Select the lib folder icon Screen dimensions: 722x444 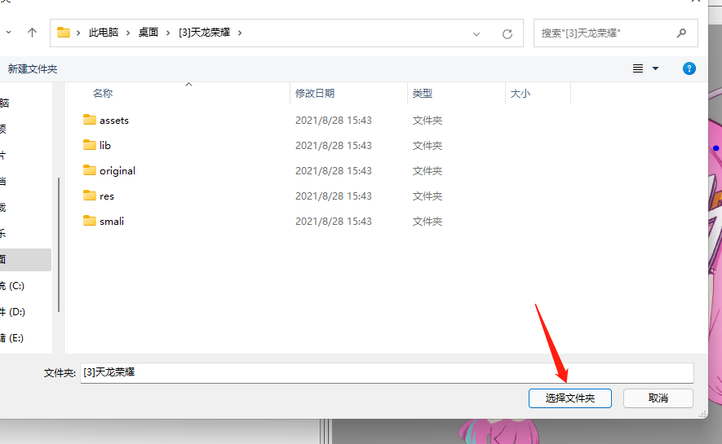[90, 145]
